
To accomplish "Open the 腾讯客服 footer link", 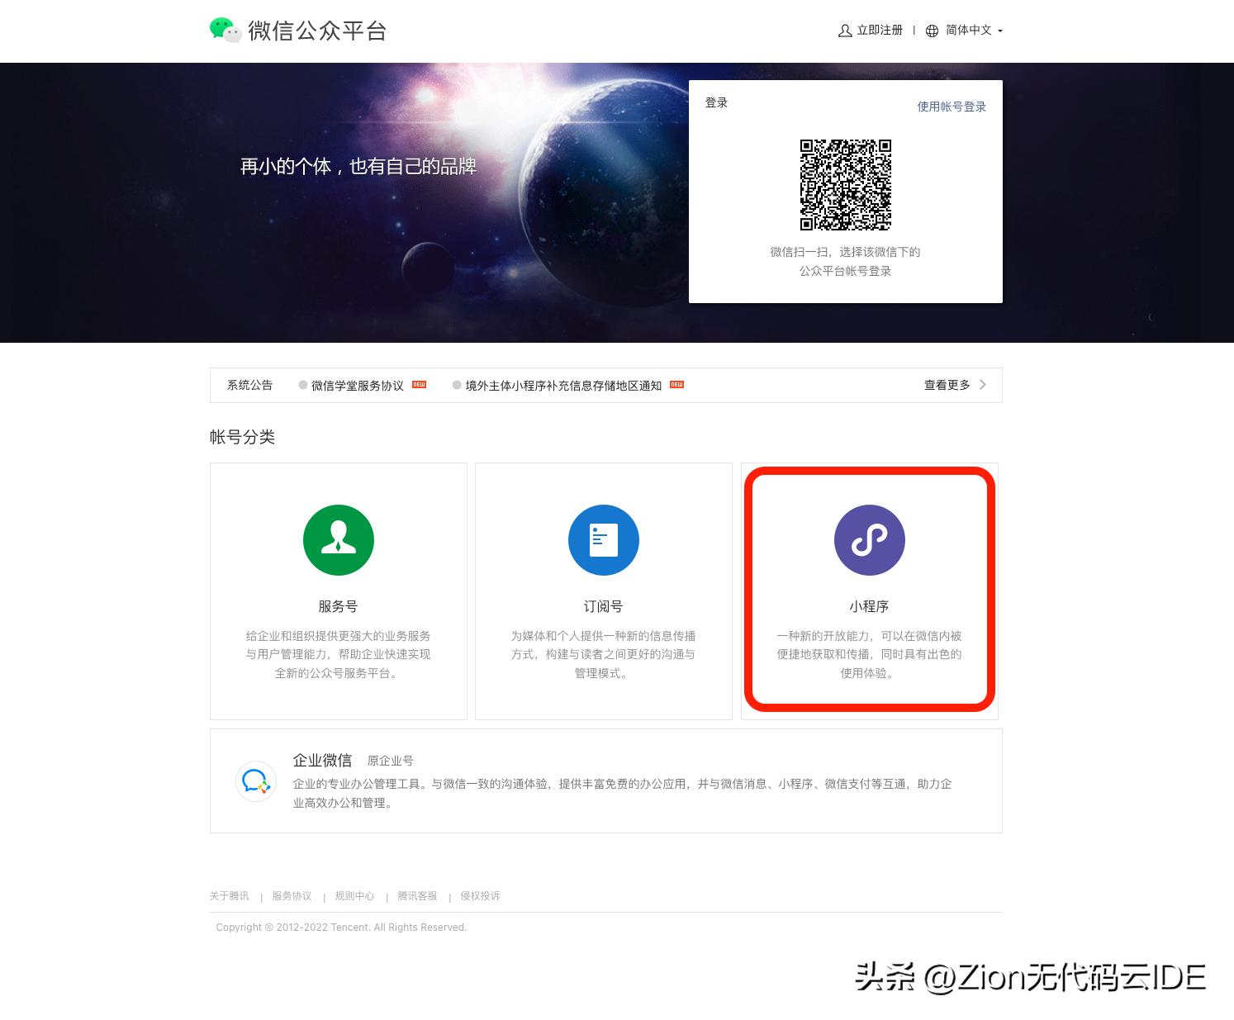I will point(417,895).
